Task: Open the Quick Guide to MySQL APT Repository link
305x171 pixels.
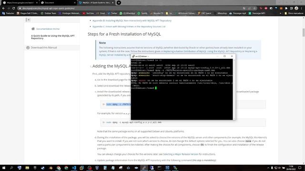Action: click(x=53, y=37)
